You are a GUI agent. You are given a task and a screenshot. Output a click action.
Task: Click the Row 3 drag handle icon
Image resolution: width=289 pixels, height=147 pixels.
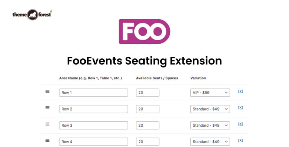pyautogui.click(x=47, y=124)
